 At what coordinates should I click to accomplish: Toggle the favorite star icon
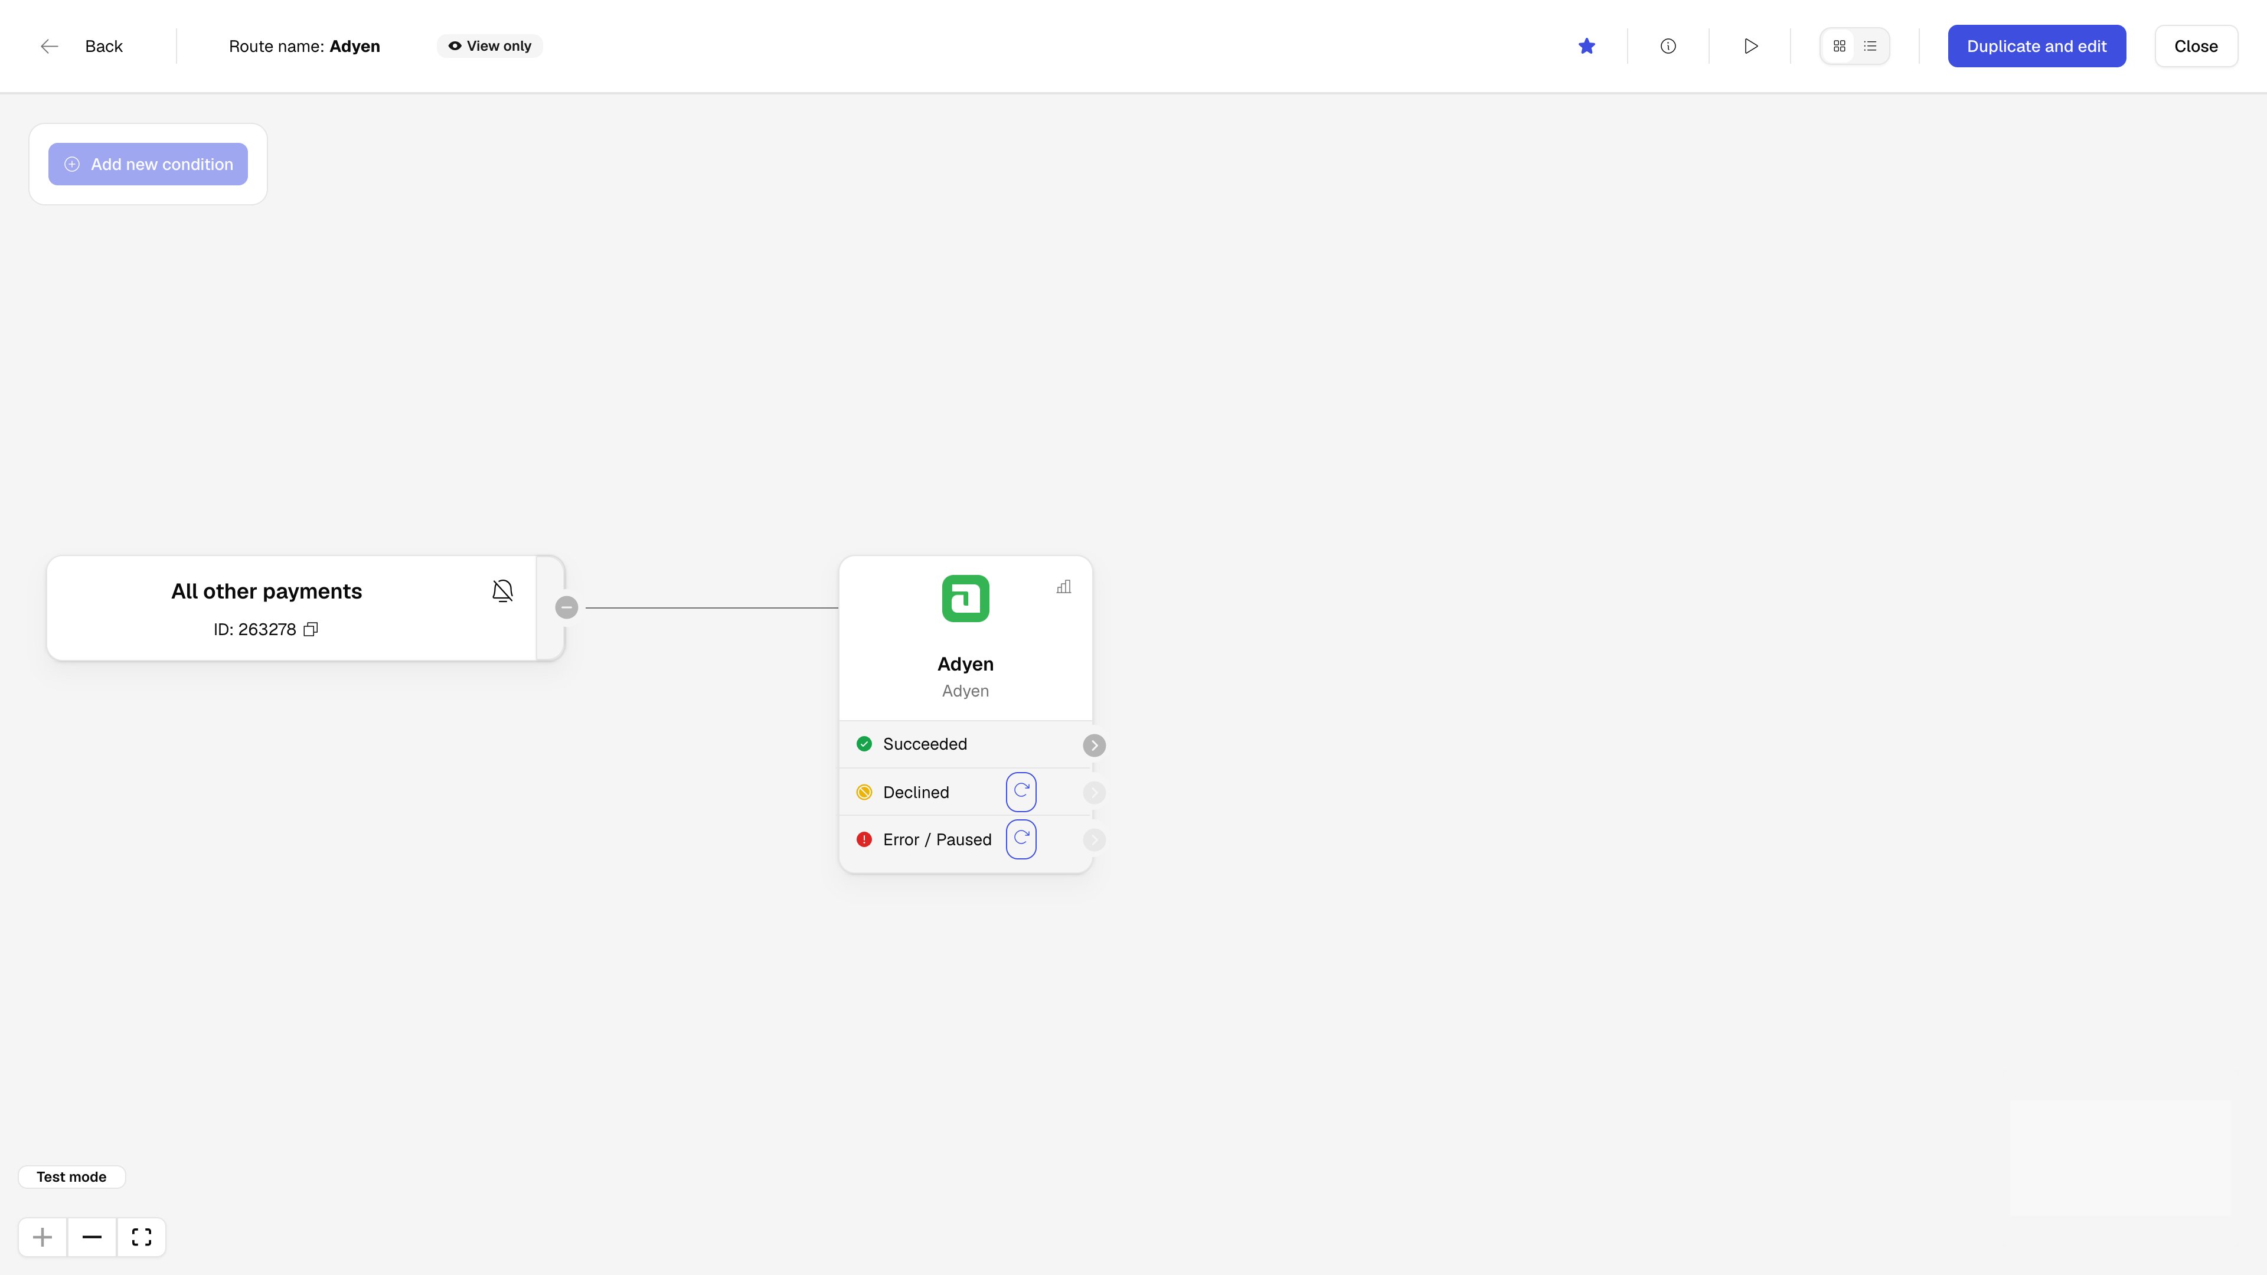(1587, 46)
